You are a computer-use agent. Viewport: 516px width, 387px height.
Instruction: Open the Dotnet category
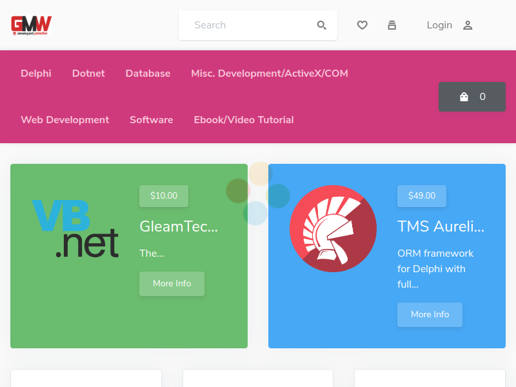88,74
